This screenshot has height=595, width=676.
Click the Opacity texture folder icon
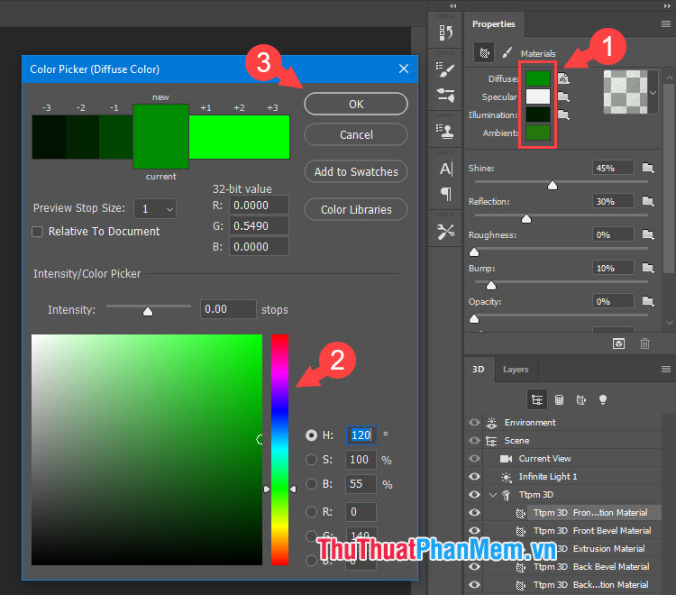click(x=648, y=300)
